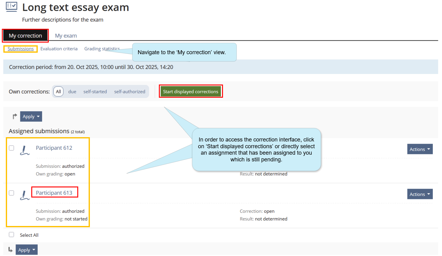Image resolution: width=442 pixels, height=256 pixels.
Task: Open the Actions dropdown for Participant 613
Action: coord(420,194)
